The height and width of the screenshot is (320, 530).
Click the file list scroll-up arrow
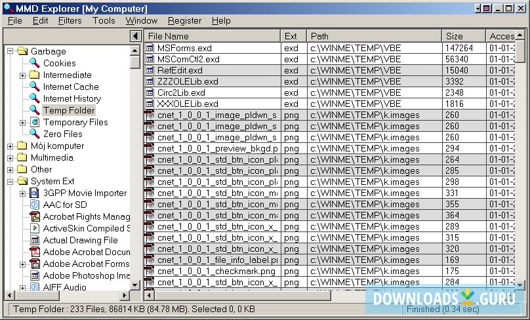[x=520, y=36]
